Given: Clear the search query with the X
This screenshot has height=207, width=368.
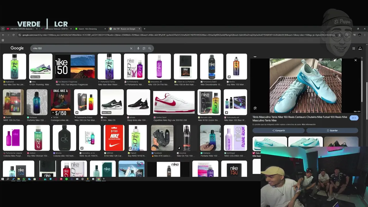Looking at the screenshot, I should 131,48.
